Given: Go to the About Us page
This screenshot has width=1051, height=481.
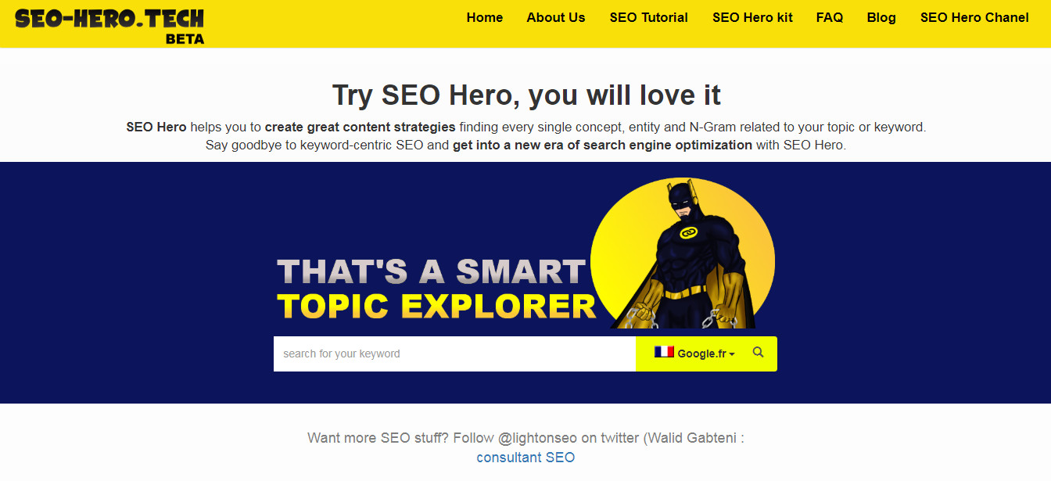Looking at the screenshot, I should [x=556, y=17].
